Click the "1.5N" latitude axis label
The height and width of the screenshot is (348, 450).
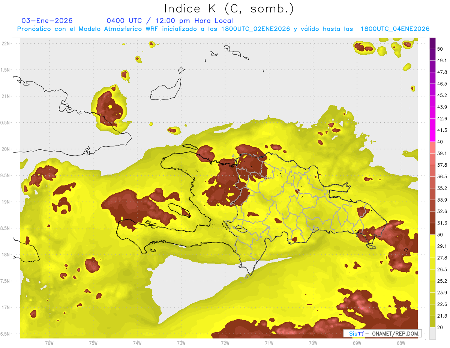pos(6,70)
